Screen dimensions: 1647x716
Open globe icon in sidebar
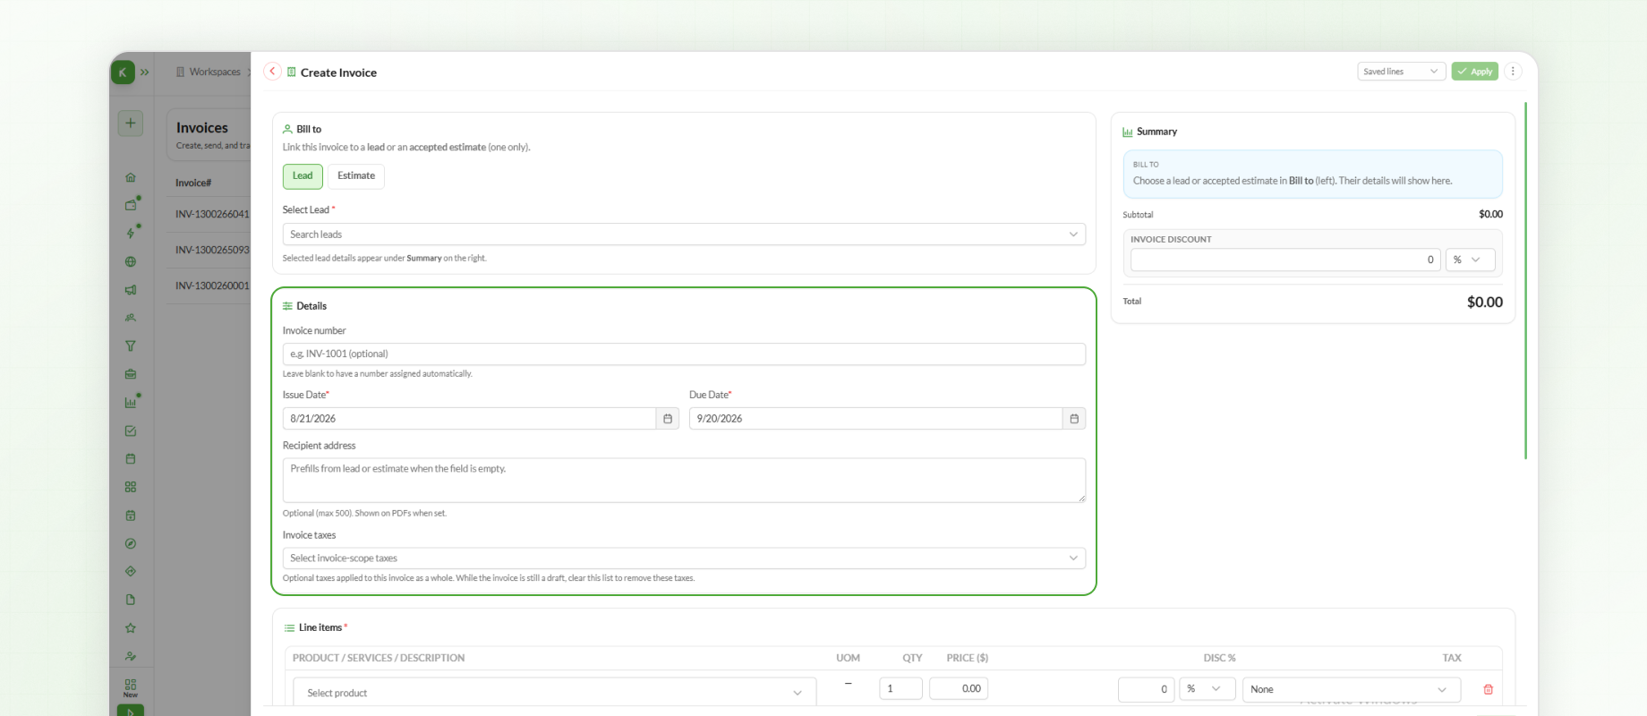point(131,261)
